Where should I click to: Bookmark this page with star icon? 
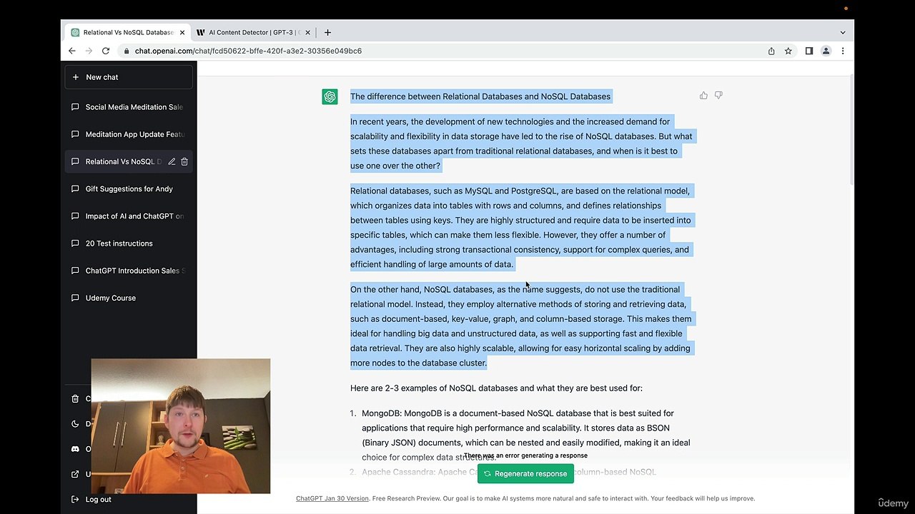click(x=788, y=51)
